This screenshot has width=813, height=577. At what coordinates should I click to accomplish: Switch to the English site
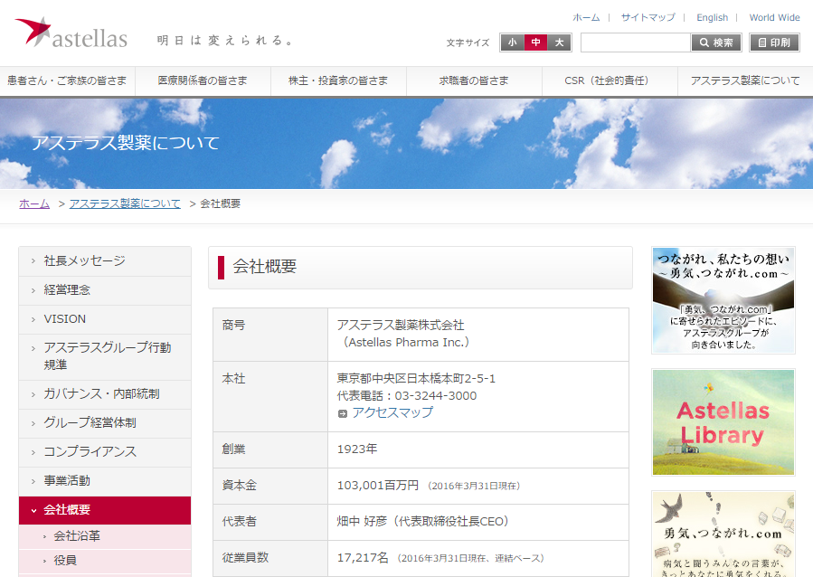click(712, 17)
